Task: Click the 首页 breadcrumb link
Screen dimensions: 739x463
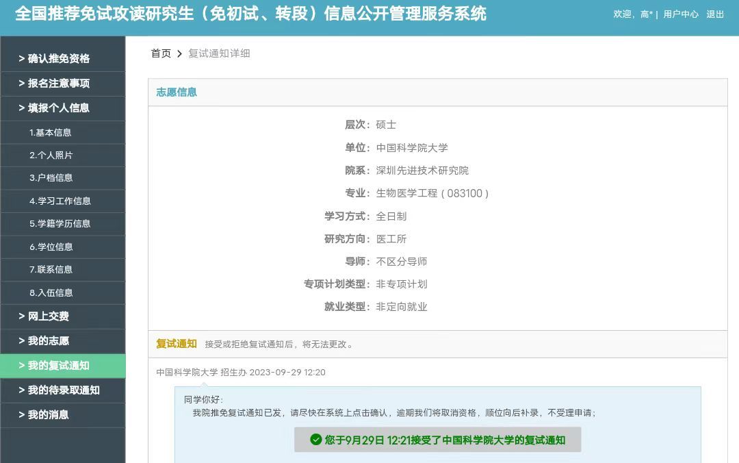Action: [161, 53]
